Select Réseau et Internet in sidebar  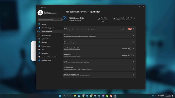[x=50, y=32]
